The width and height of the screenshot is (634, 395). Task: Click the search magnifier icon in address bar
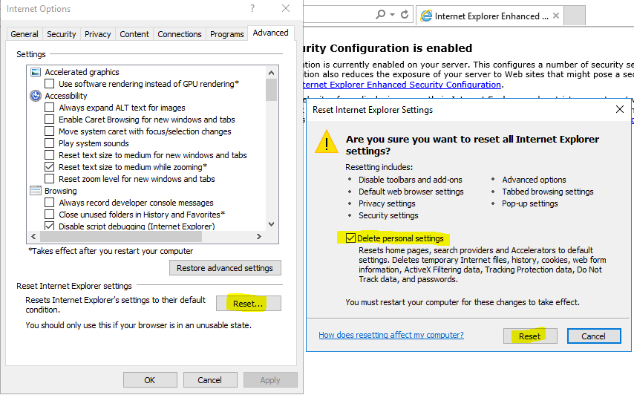pyautogui.click(x=381, y=15)
